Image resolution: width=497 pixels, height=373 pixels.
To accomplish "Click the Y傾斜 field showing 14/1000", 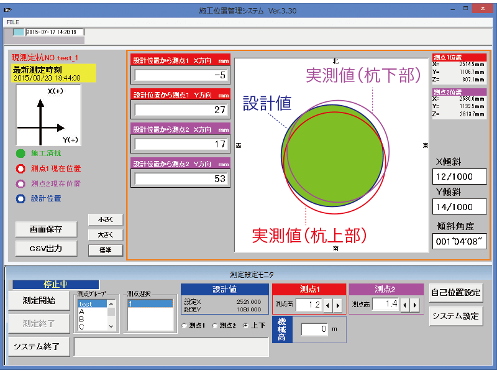I will tap(459, 207).
